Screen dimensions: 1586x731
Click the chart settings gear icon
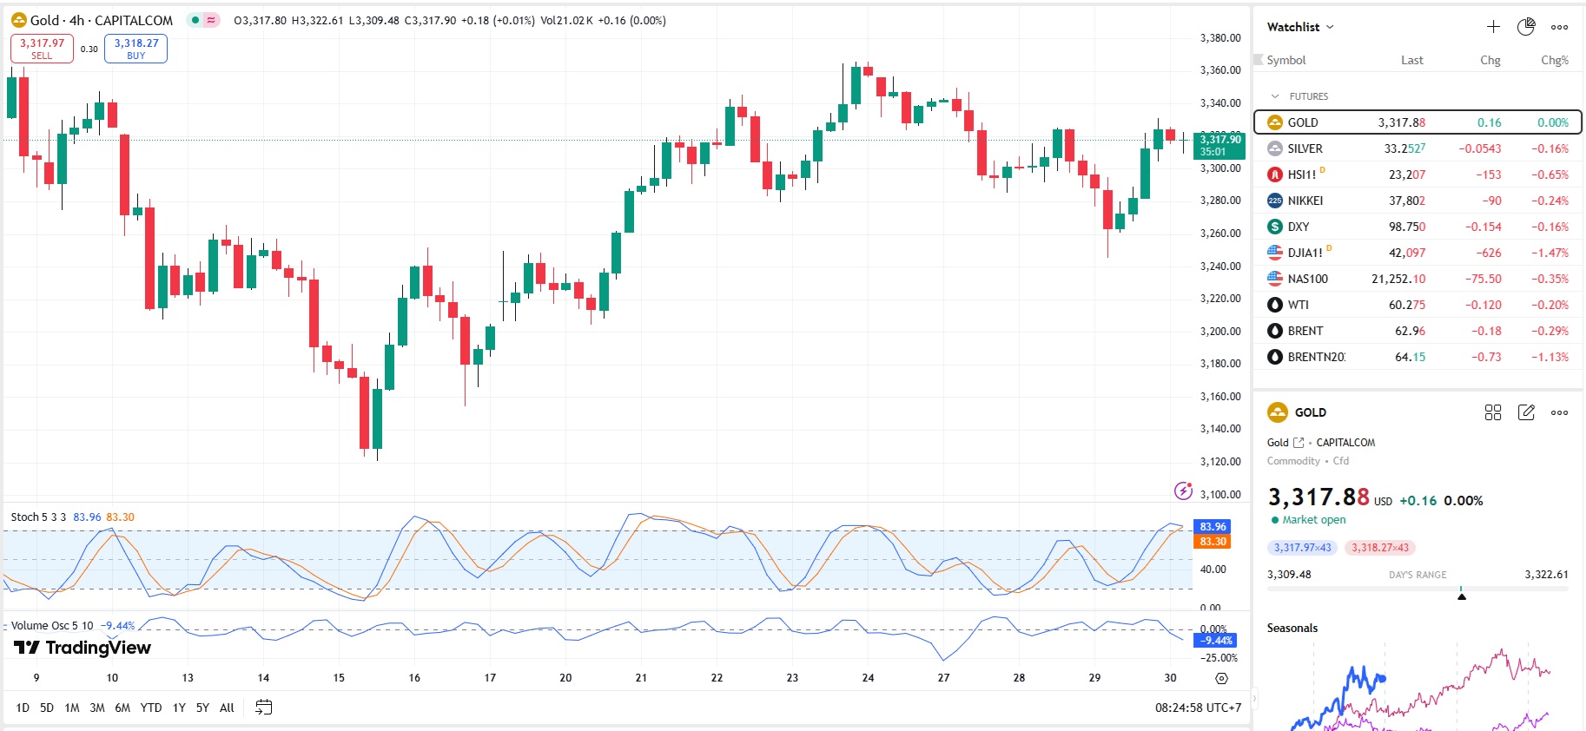pyautogui.click(x=1222, y=678)
